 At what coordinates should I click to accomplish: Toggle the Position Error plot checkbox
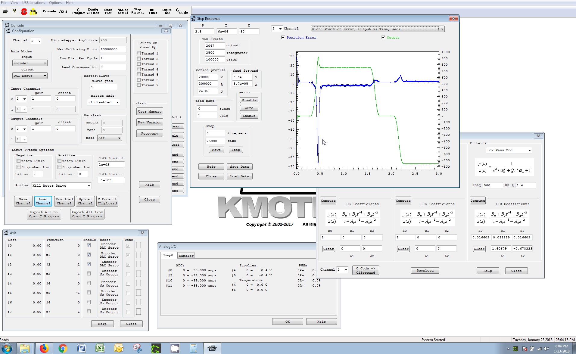(x=283, y=38)
